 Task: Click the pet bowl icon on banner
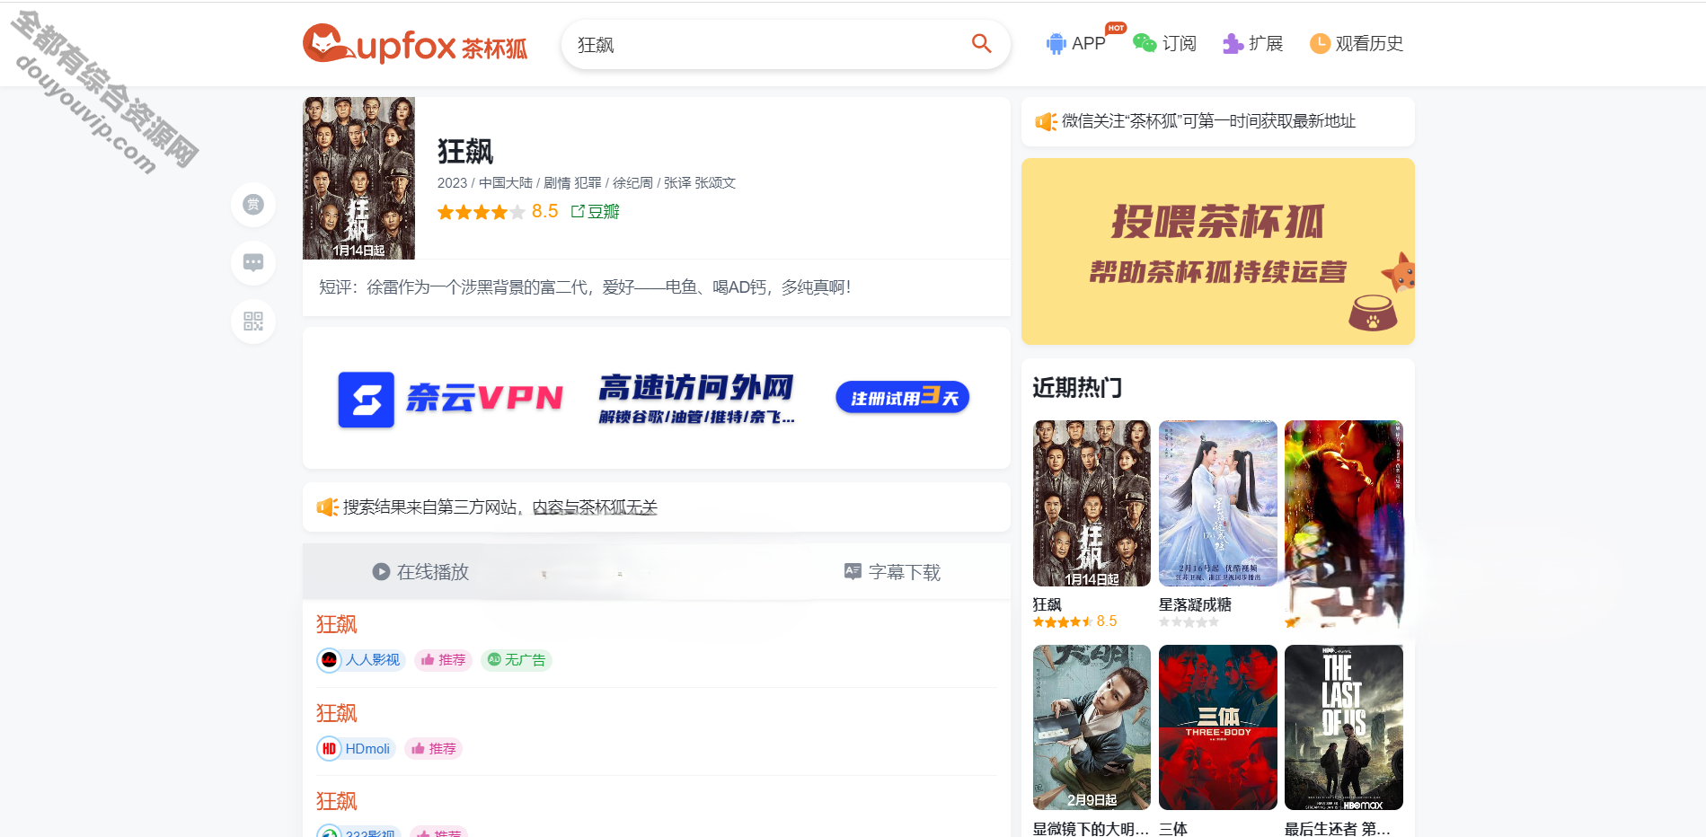pyautogui.click(x=1373, y=313)
